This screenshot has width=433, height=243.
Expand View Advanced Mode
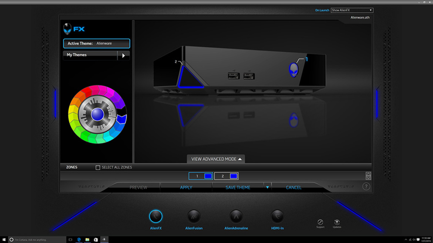tap(216, 159)
